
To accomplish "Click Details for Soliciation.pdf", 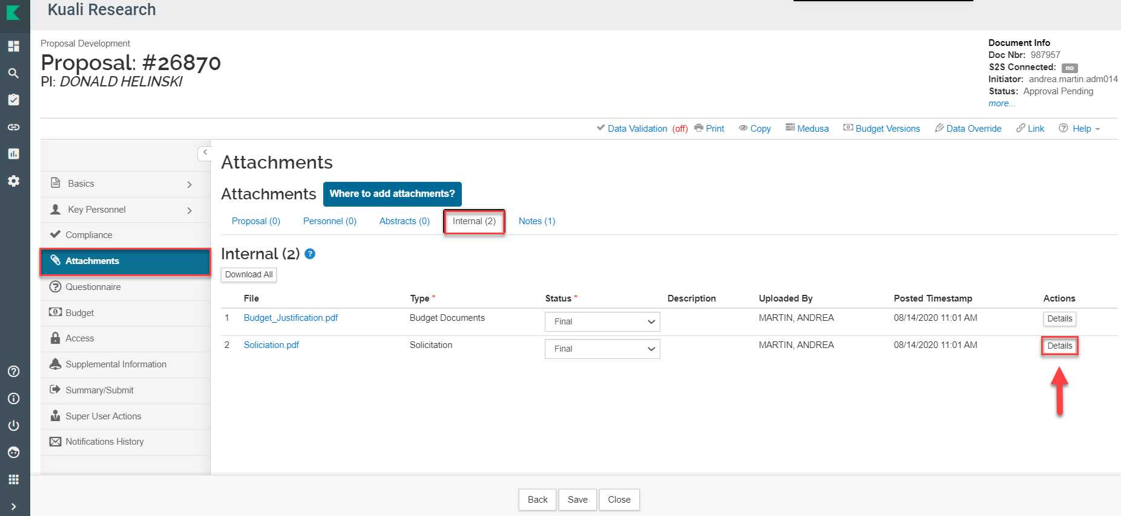I will tap(1059, 346).
